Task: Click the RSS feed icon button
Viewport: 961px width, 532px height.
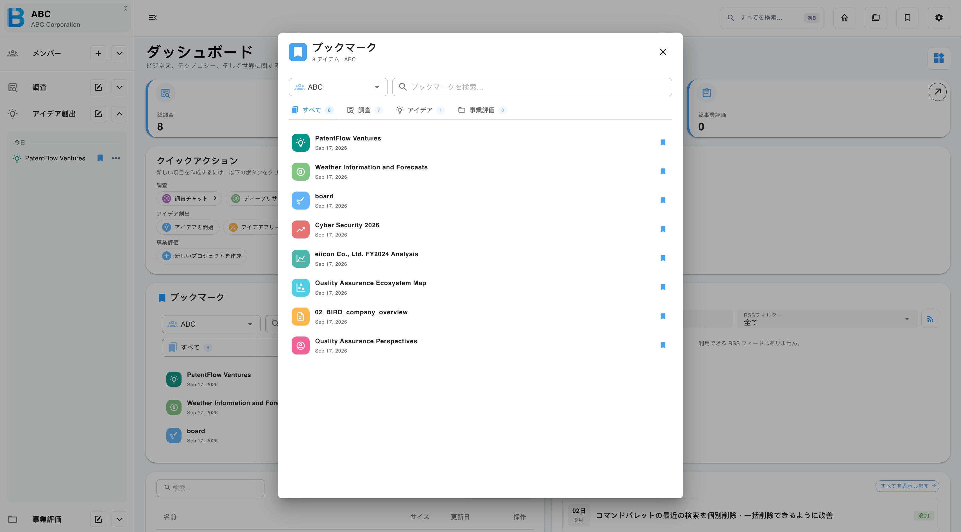Action: (930, 319)
